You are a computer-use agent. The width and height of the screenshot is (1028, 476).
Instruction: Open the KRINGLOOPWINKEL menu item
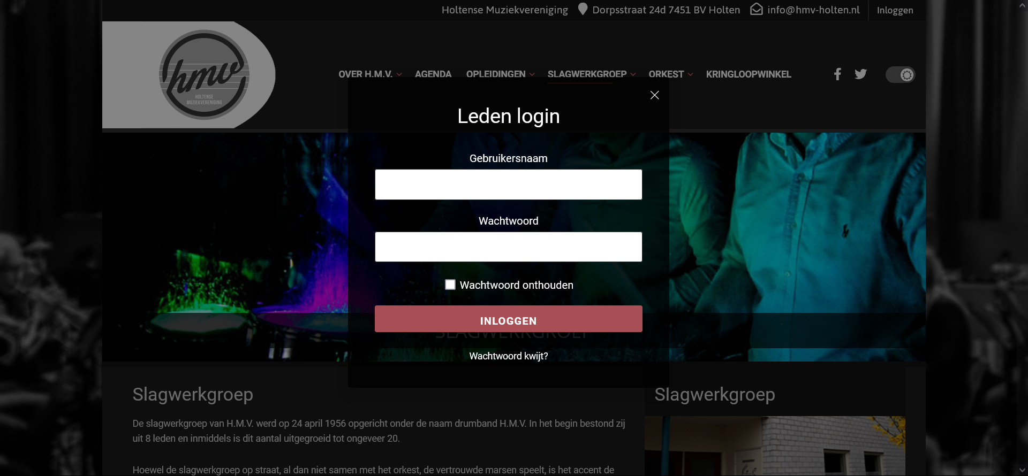coord(749,74)
